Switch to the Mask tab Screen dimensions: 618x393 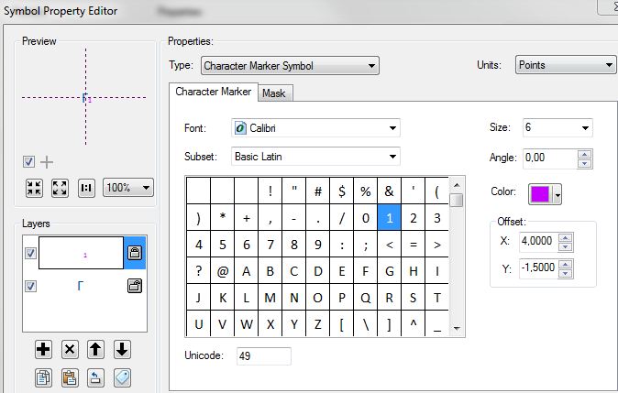pos(273,93)
